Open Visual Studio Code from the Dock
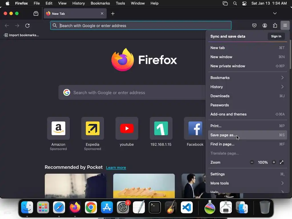Screen dimensions: 292x219 (x=186, y=207)
